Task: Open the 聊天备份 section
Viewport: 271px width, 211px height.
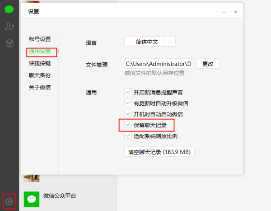Action: pyautogui.click(x=40, y=75)
